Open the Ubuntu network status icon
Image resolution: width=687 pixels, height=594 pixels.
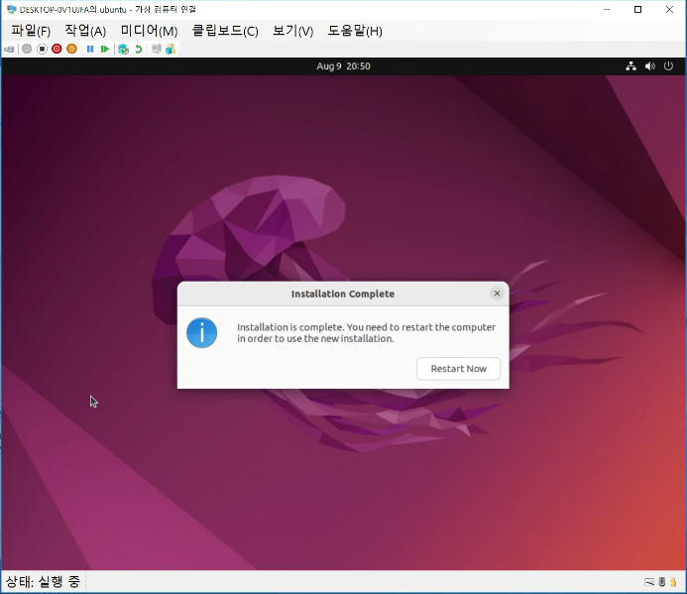click(630, 66)
